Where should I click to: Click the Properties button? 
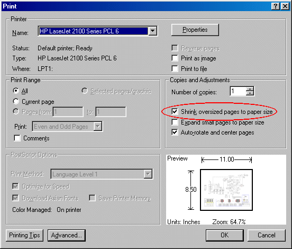tap(195, 30)
